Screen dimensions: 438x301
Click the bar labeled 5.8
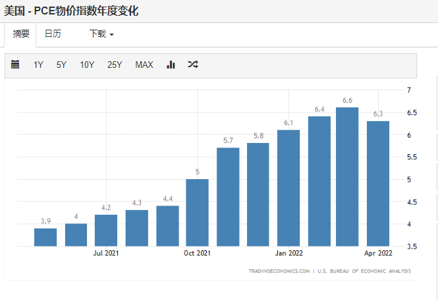pos(258,194)
